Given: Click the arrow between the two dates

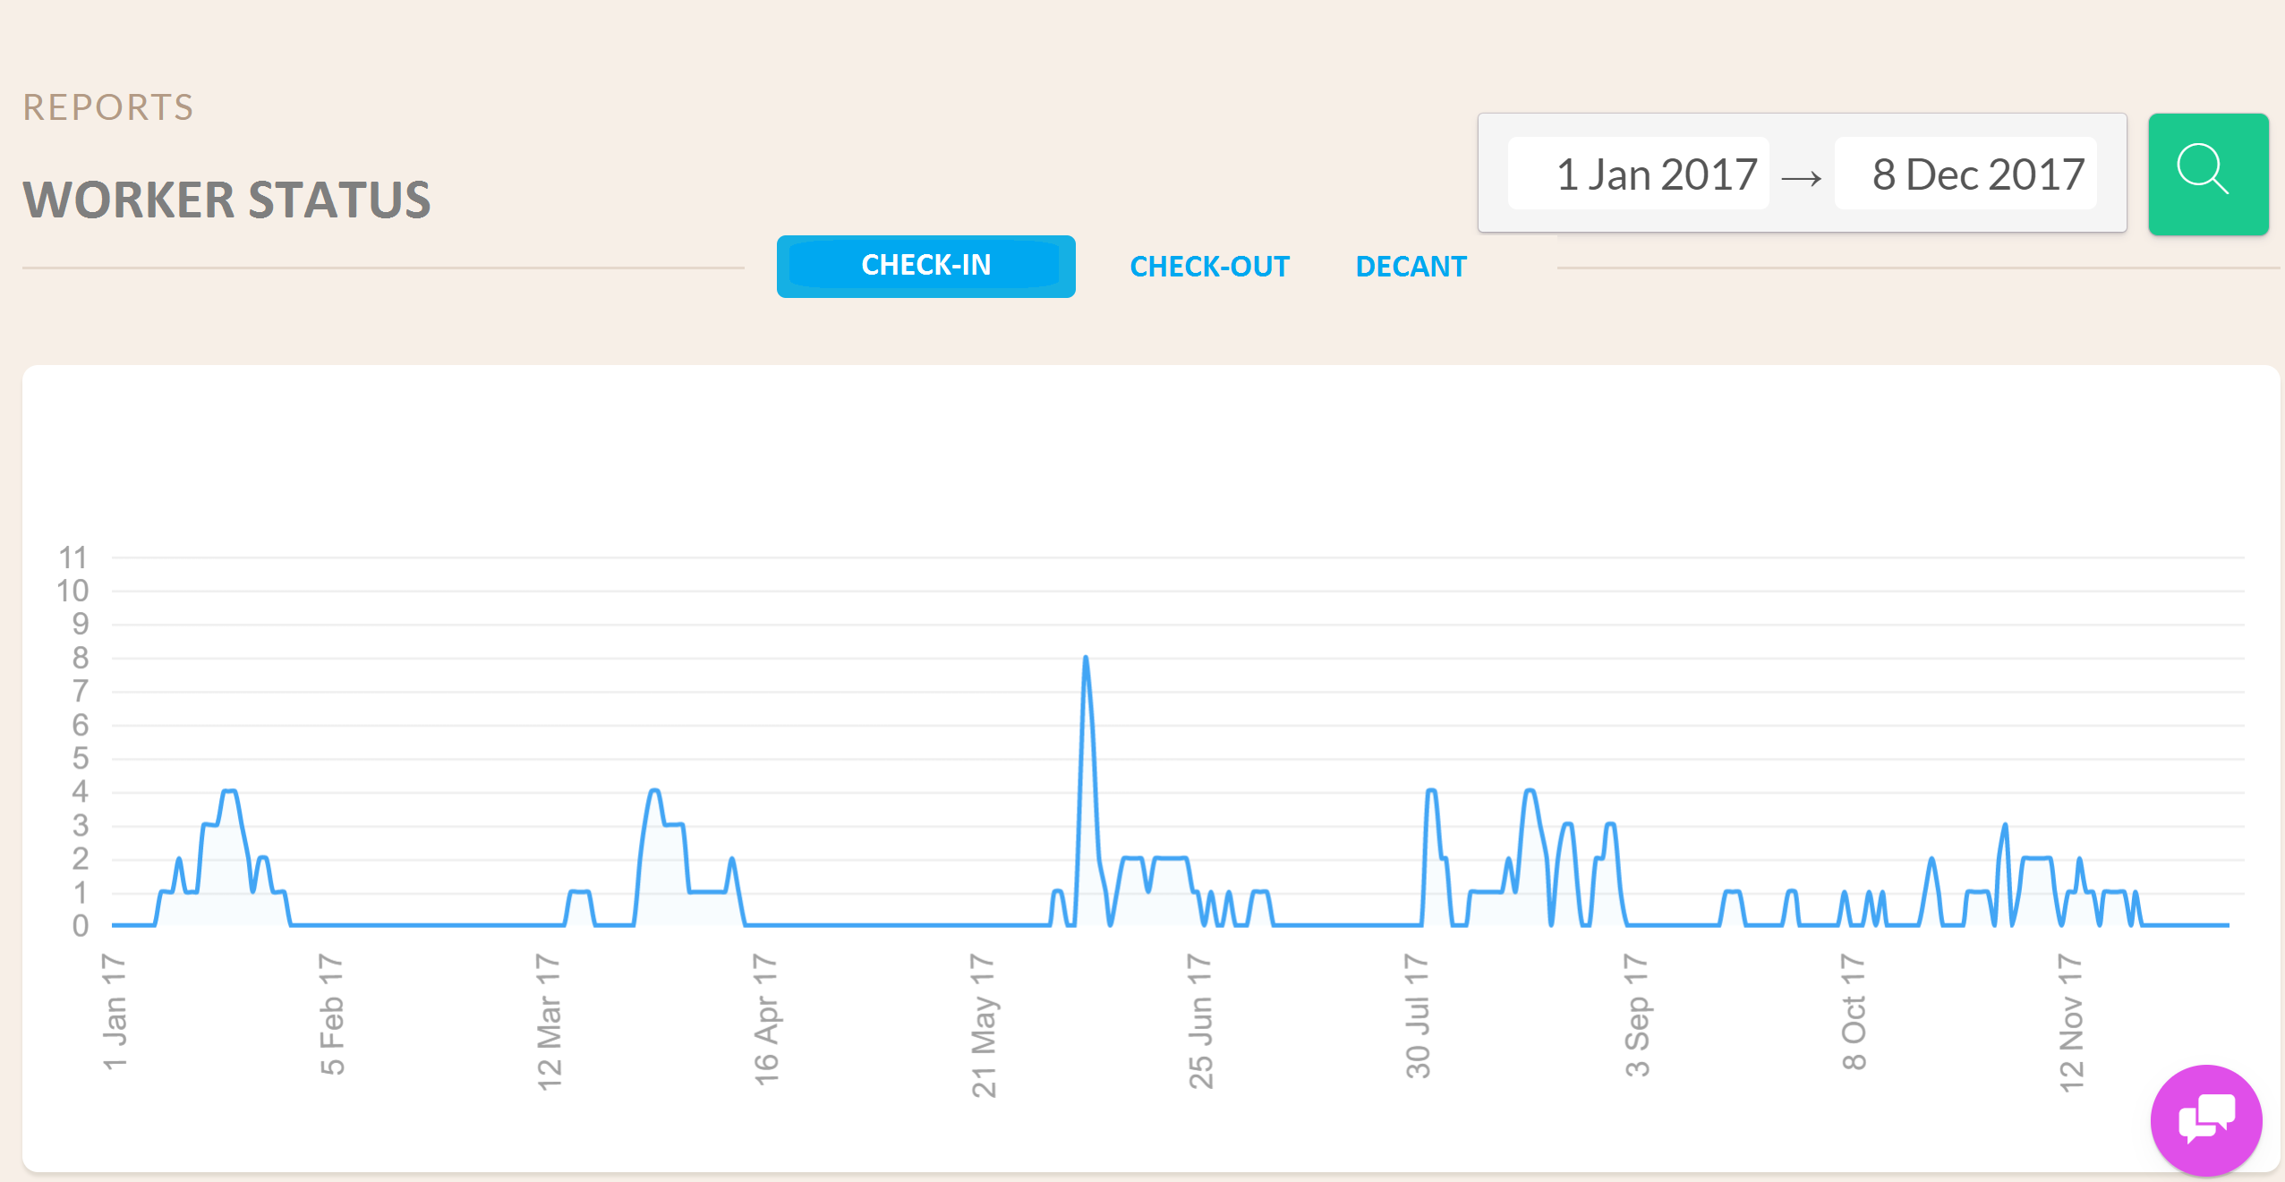Looking at the screenshot, I should (x=1801, y=178).
